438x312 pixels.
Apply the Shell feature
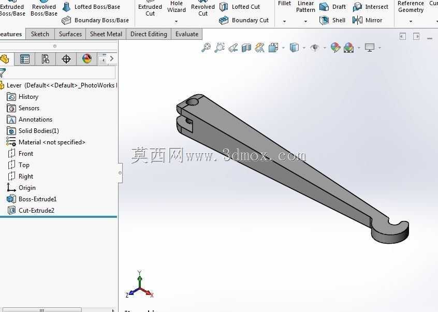[332, 20]
